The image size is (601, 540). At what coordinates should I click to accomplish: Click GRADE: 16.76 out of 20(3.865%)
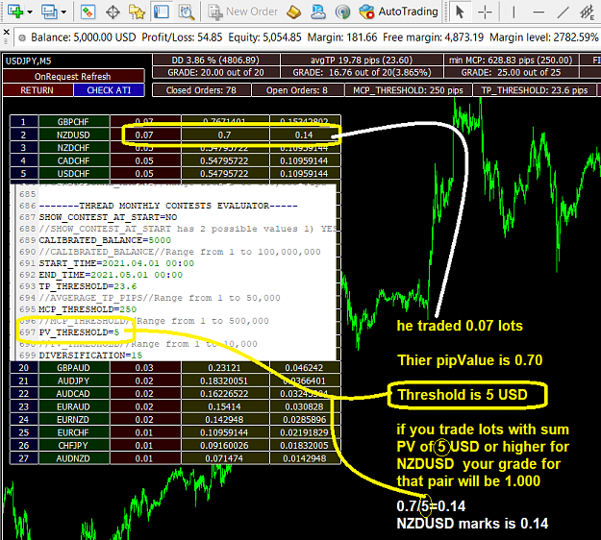click(362, 72)
